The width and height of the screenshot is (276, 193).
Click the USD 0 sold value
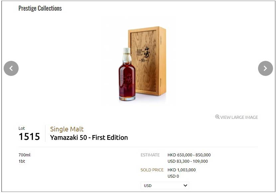click(173, 176)
